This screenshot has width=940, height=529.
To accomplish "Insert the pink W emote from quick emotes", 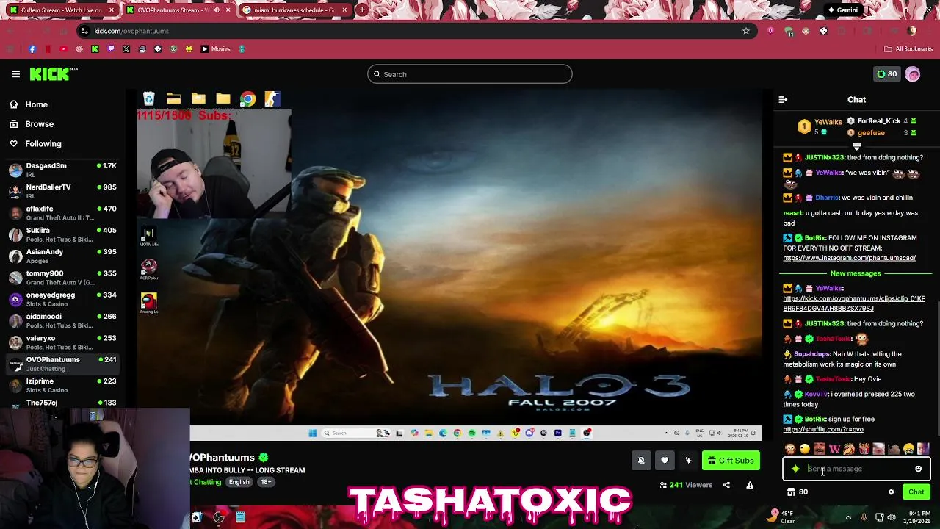I will tap(834, 449).
